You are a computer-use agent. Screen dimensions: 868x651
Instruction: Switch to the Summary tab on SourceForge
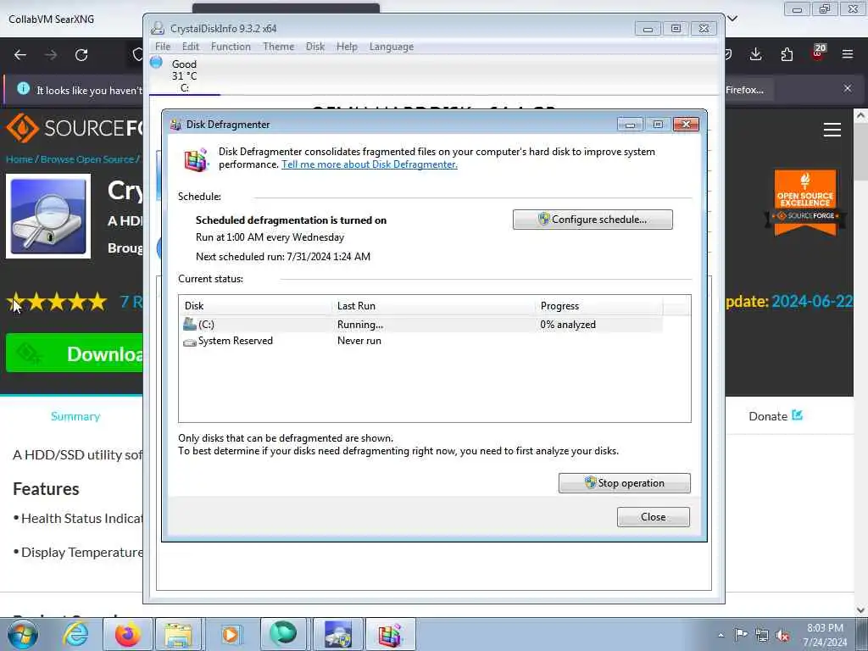(x=75, y=416)
